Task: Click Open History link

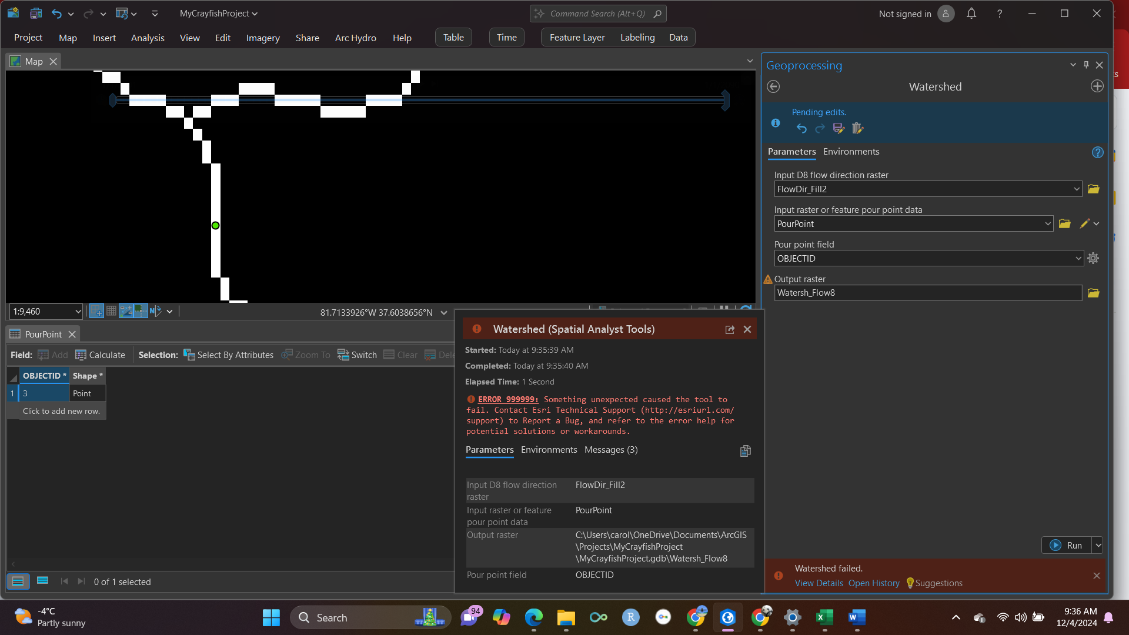Action: pyautogui.click(x=874, y=583)
